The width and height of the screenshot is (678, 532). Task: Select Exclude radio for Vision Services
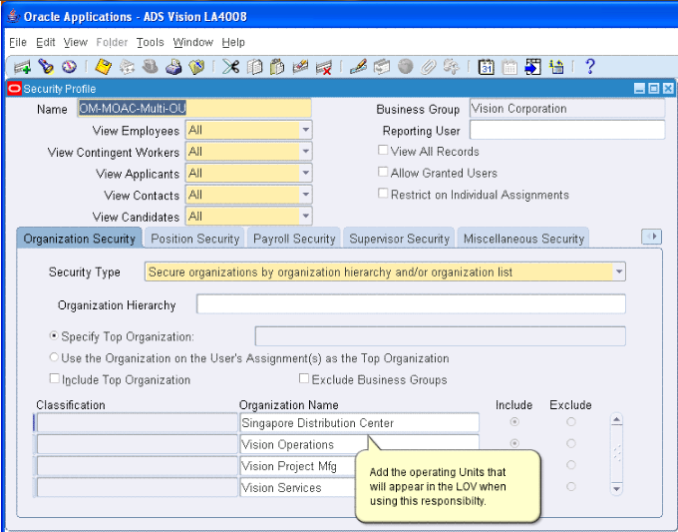(x=570, y=486)
